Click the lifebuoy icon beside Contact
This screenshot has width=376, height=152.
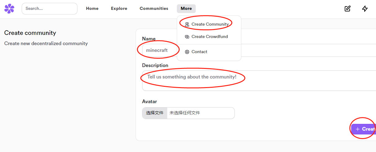[187, 52]
